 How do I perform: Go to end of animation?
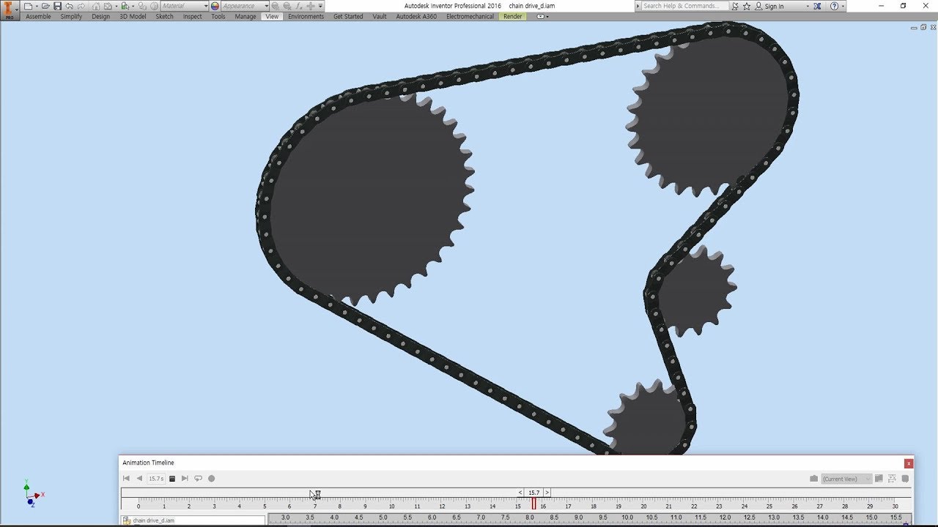[x=185, y=479]
